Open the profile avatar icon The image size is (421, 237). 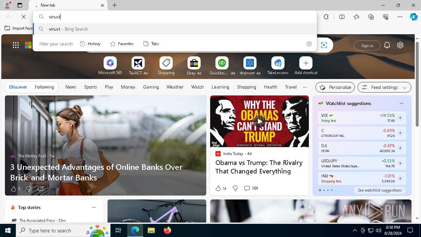7,5
